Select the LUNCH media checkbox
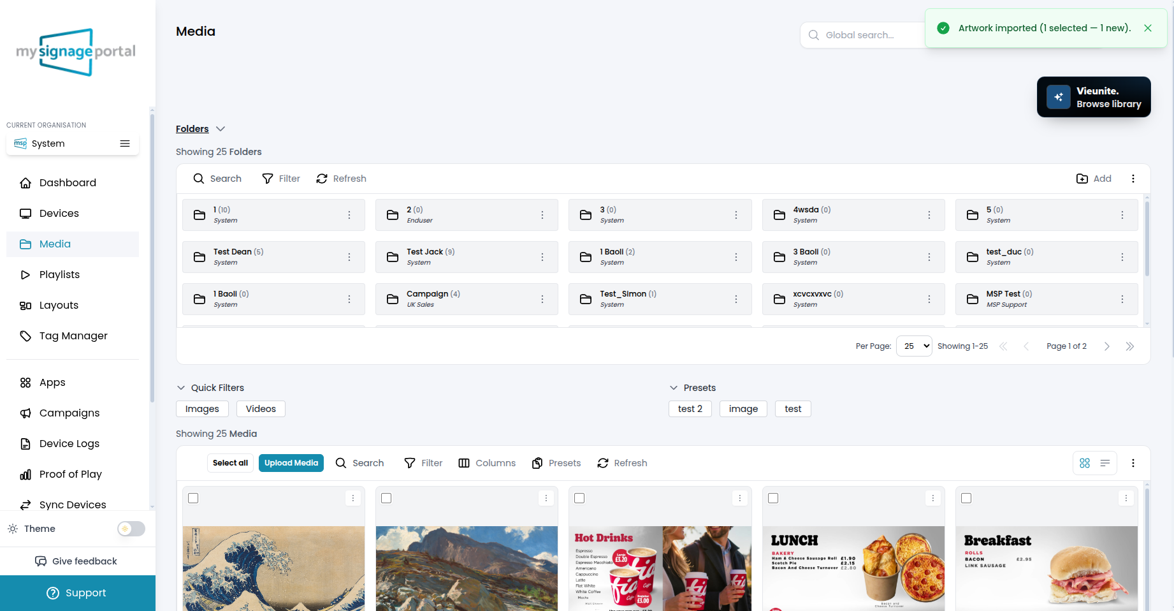 (773, 498)
